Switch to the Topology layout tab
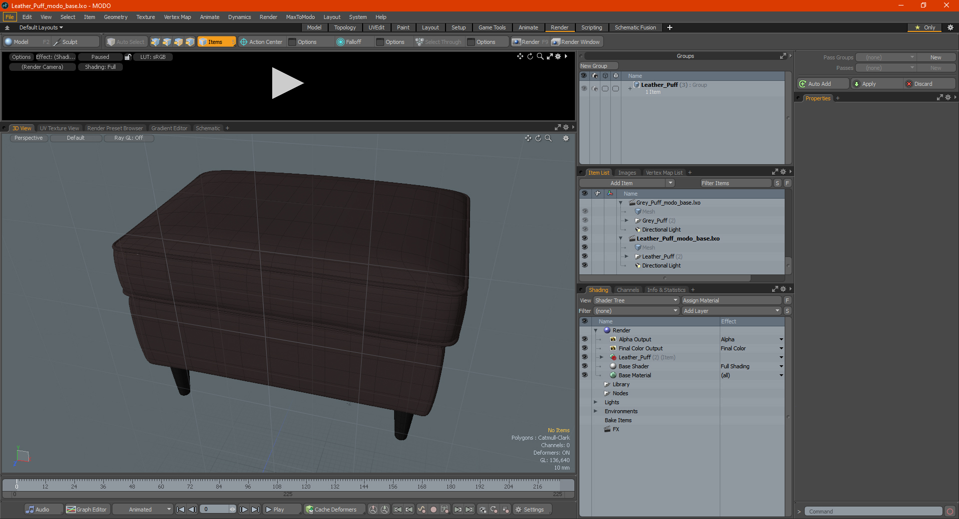 [x=345, y=27]
